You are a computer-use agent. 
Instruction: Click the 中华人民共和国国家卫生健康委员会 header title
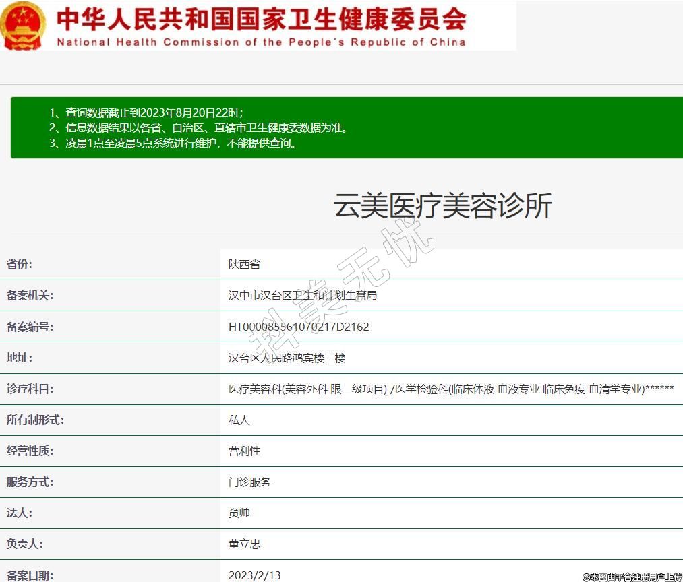click(x=262, y=18)
